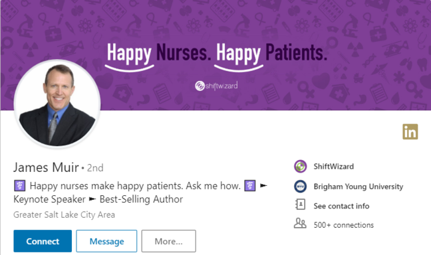Click the connections people icon
This screenshot has height=255, width=431.
[300, 223]
